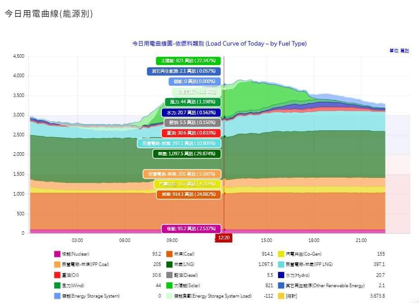Click the Co-Gen yellow legend swatch
Viewport: 419px width, 303px height.
281,254
